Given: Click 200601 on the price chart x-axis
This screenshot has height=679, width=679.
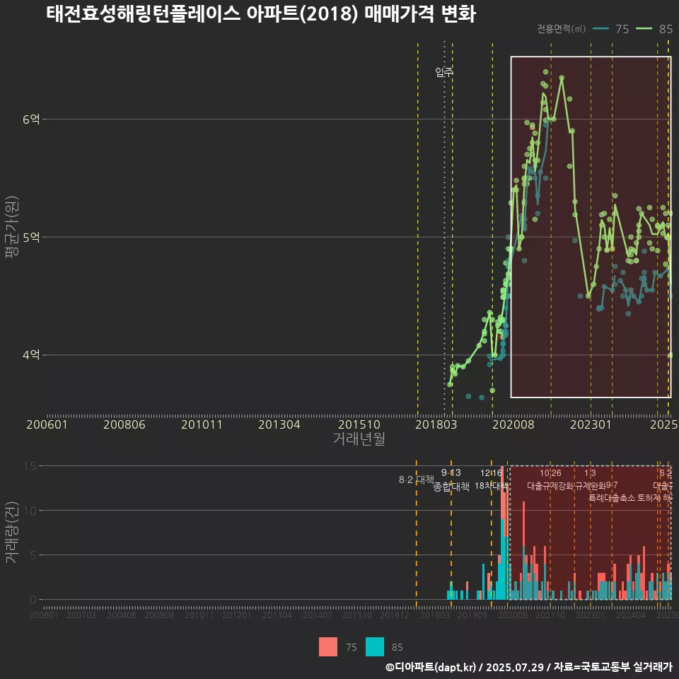Looking at the screenshot, I should coord(47,424).
